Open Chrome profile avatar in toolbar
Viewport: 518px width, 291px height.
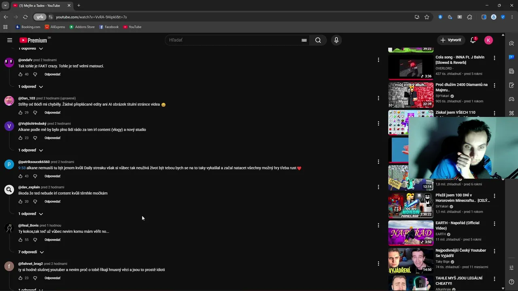pos(494,17)
